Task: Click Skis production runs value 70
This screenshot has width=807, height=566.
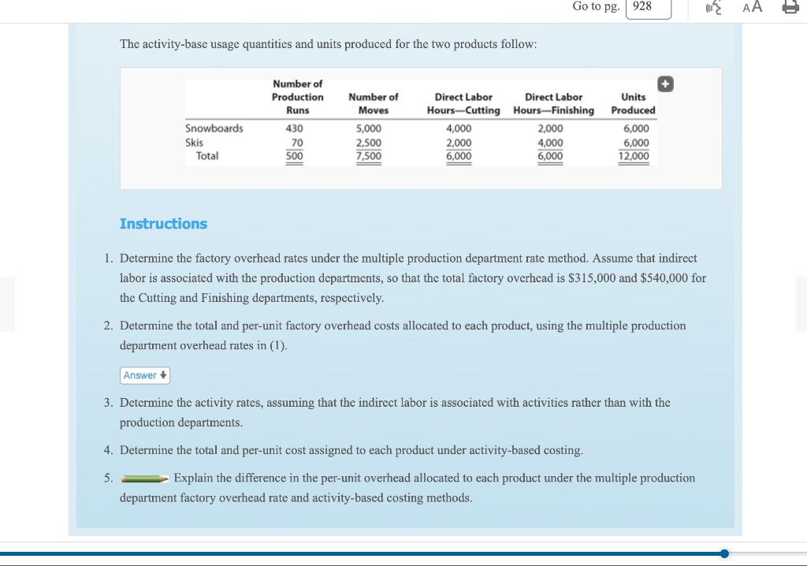Action: click(x=297, y=143)
